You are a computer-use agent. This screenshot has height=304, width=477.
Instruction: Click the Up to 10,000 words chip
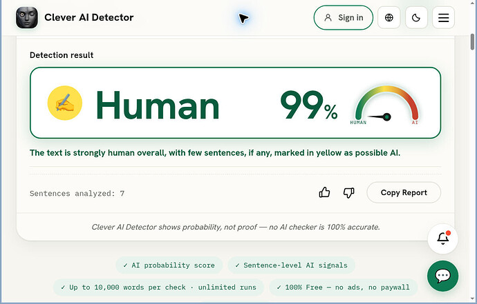click(158, 287)
